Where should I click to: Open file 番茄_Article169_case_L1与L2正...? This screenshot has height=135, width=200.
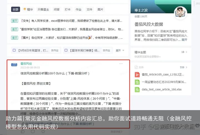[x=163, y=74]
